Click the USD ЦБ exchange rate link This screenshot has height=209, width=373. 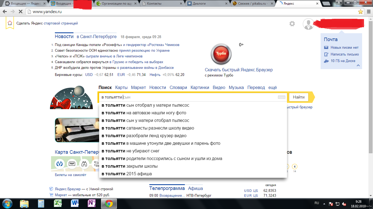point(251,191)
